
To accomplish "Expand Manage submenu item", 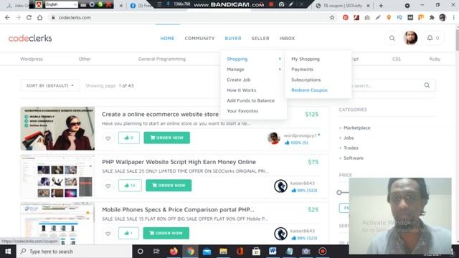I will 253,70.
